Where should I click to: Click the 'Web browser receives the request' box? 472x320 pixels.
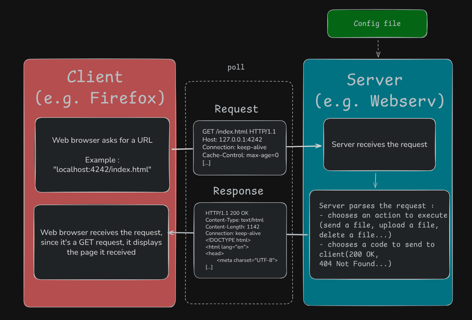click(x=101, y=242)
